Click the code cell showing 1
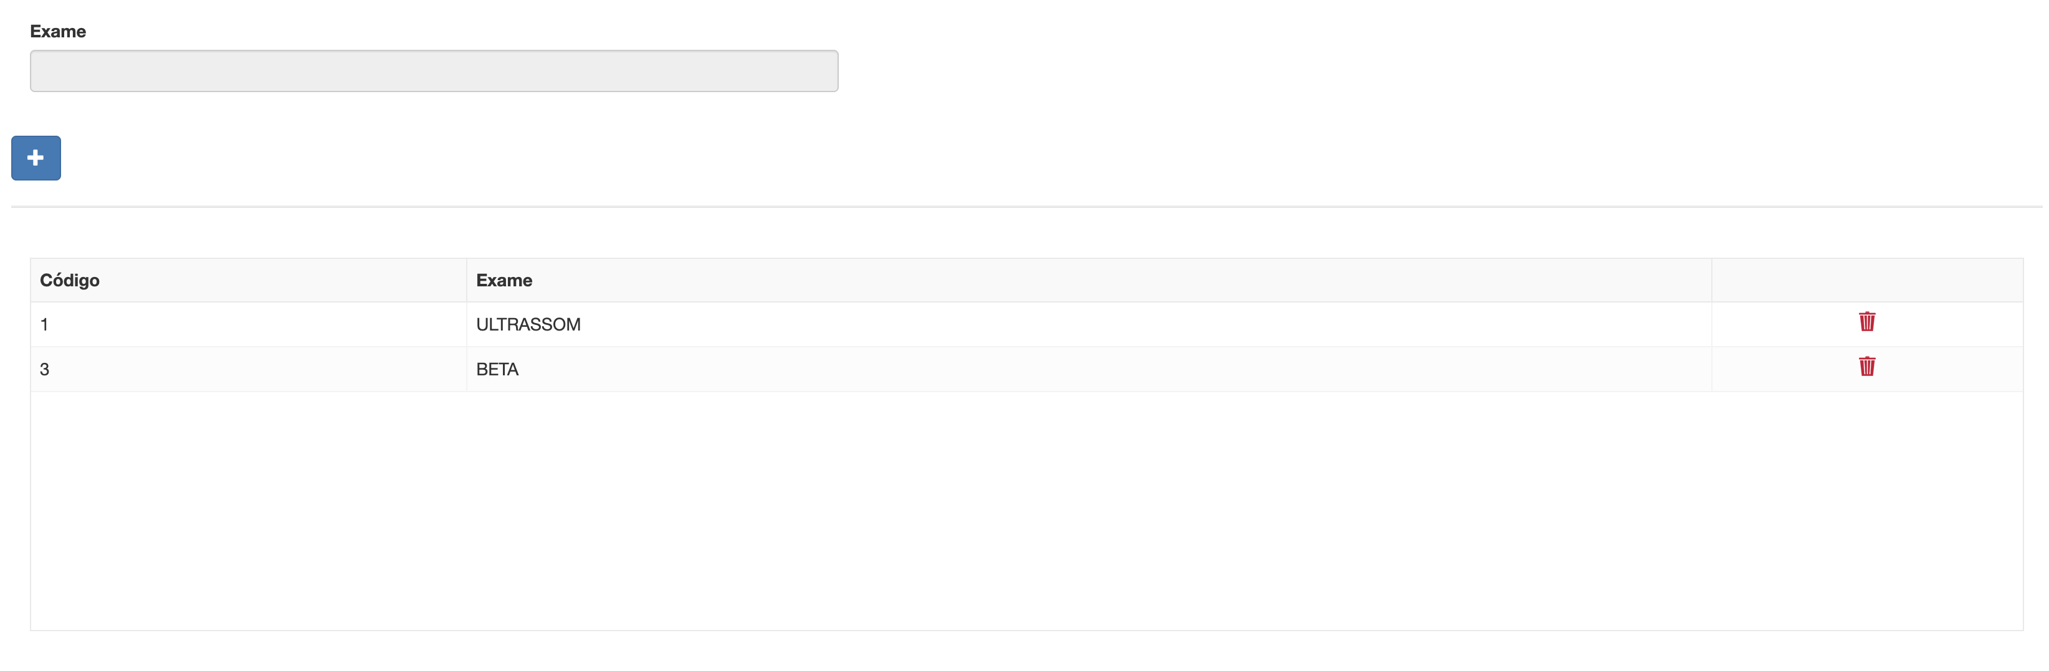2049x671 pixels. tap(44, 325)
